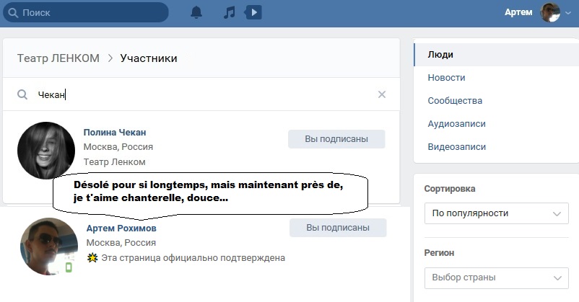Image resolution: width=579 pixels, height=302 pixels.
Task: Click the verified star badge icon
Action: point(92,257)
